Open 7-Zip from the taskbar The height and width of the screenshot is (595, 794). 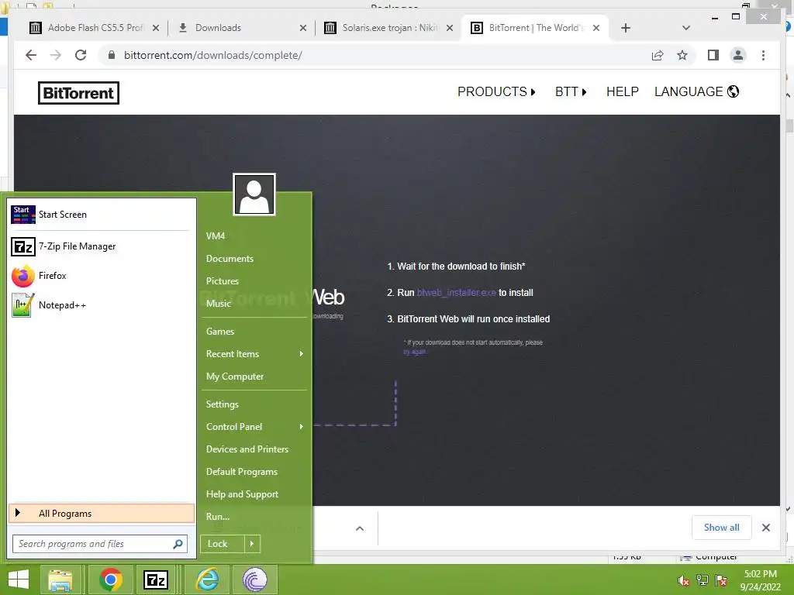pos(155,580)
